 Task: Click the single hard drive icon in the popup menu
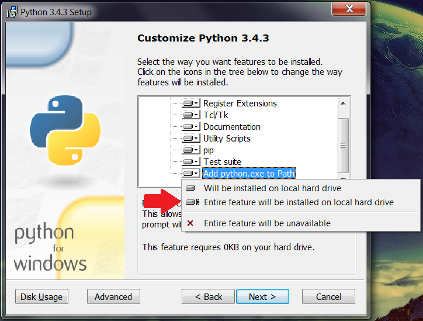point(190,188)
